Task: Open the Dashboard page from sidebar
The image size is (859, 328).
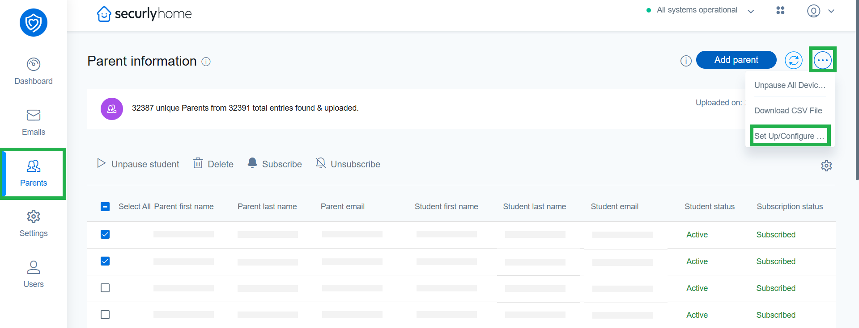Action: (34, 71)
